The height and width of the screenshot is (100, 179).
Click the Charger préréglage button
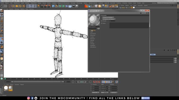108,17
